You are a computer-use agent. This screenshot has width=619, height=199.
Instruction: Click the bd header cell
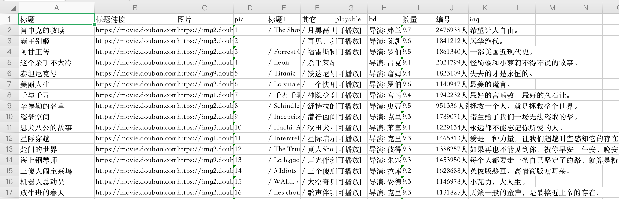click(384, 19)
